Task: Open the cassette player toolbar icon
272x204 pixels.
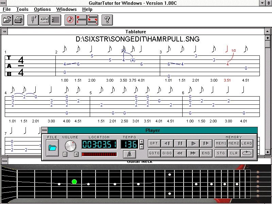Action: click(44, 20)
